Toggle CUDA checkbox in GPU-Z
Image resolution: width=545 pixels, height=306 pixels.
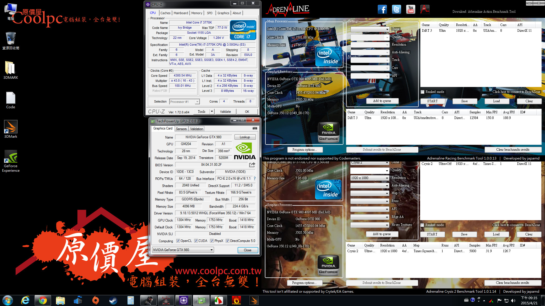point(196,241)
